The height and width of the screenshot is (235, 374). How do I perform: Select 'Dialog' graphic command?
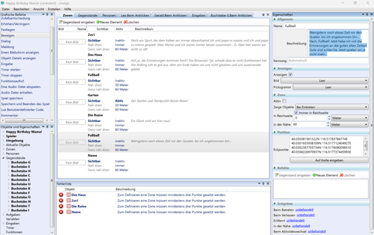6,41
